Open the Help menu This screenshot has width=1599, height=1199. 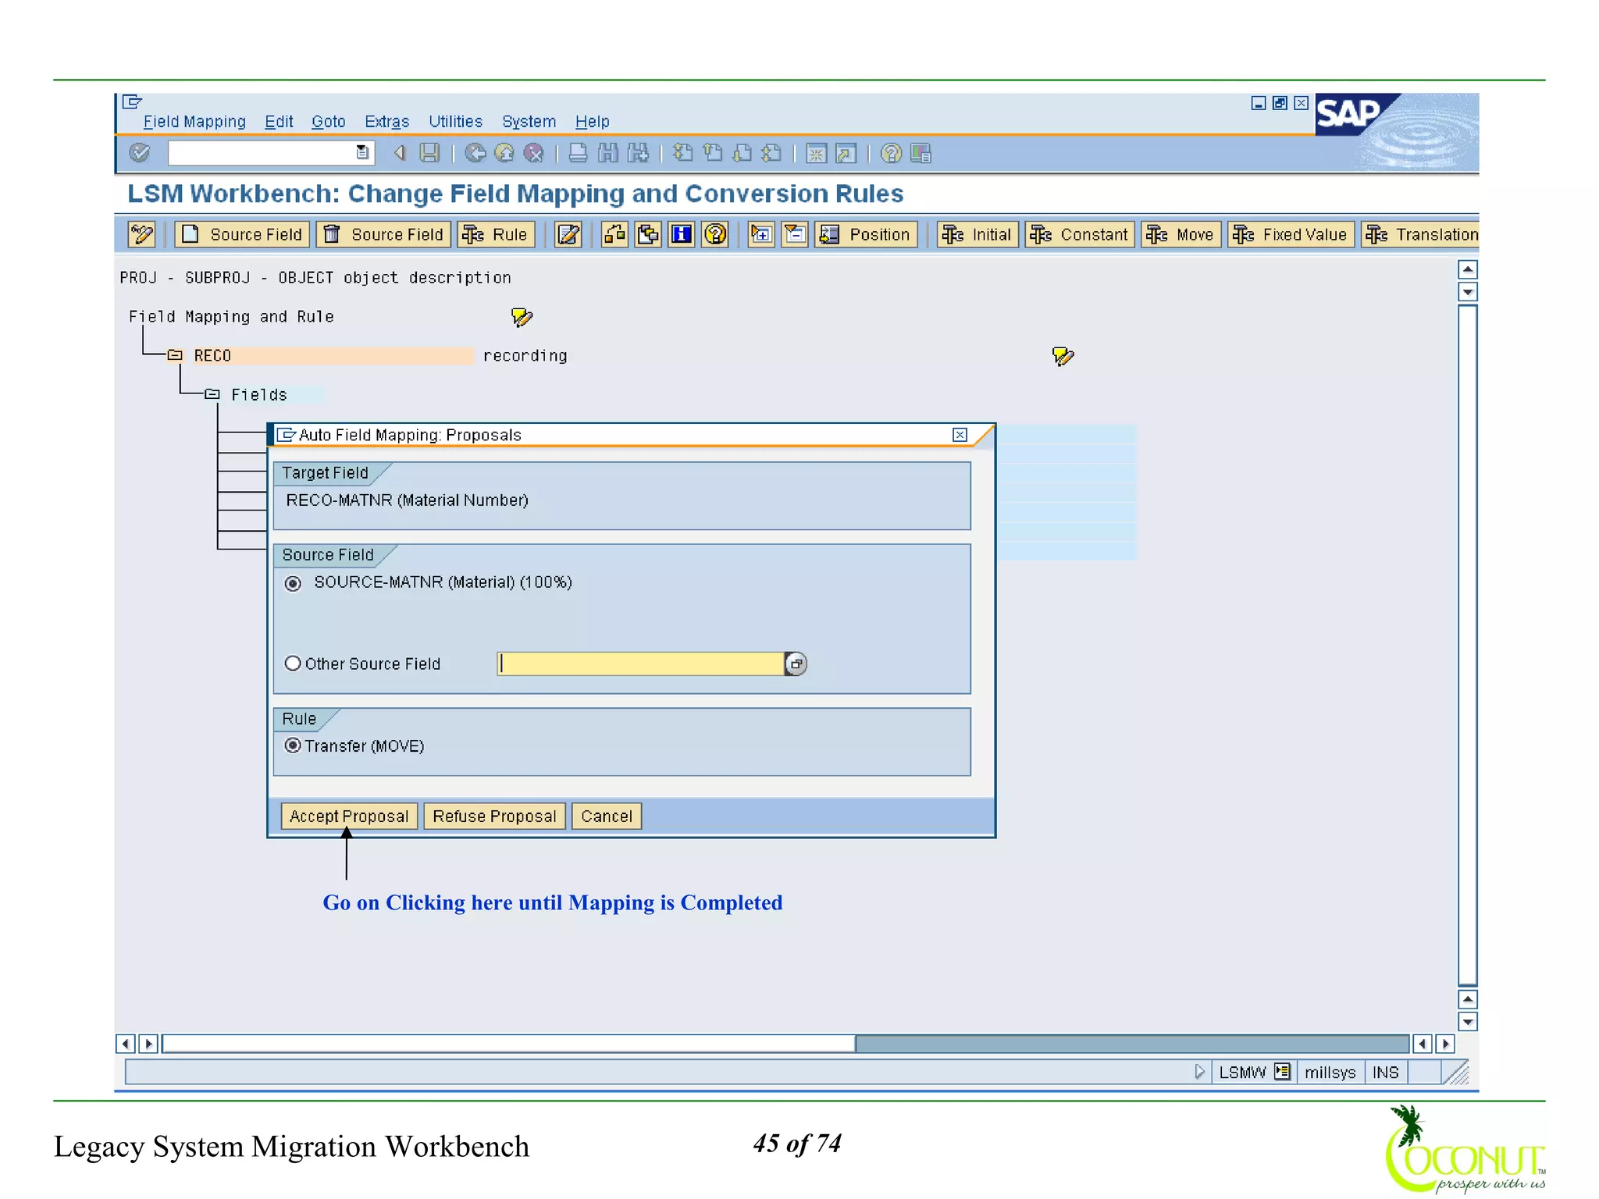[x=592, y=122]
